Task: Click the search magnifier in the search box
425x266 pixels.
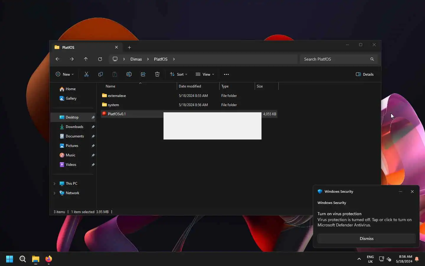Action: [372, 59]
